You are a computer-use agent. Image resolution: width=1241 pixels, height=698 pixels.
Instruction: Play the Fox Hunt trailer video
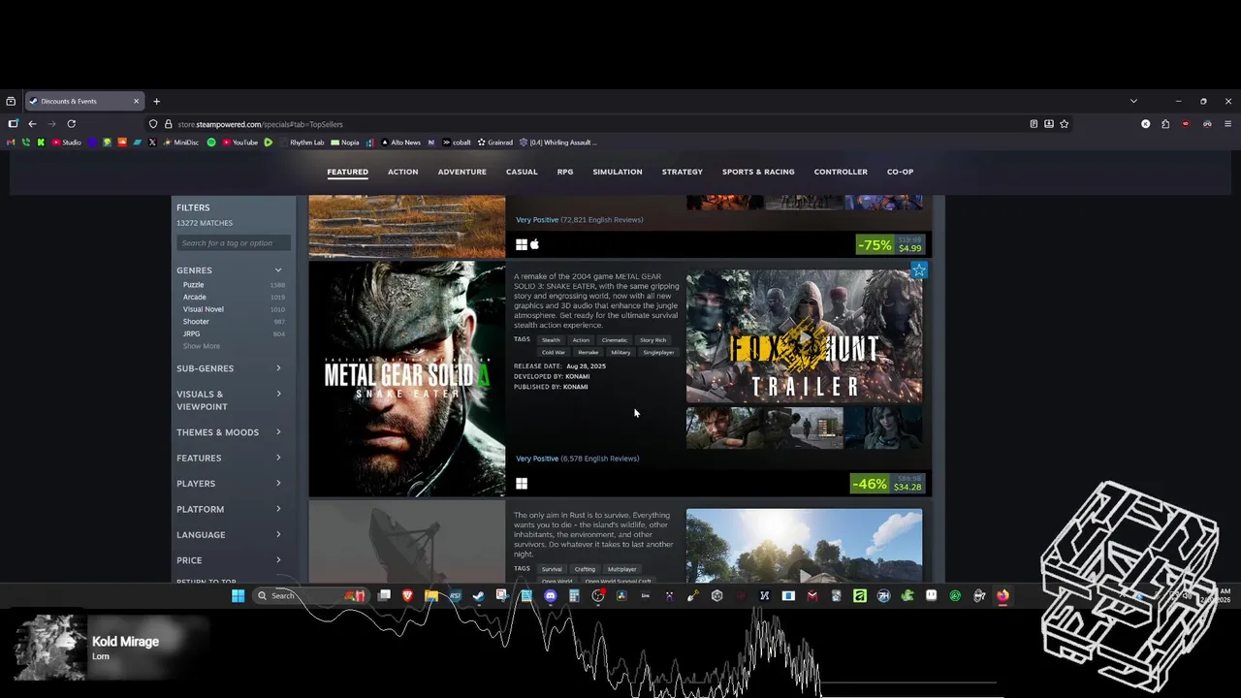pos(804,336)
